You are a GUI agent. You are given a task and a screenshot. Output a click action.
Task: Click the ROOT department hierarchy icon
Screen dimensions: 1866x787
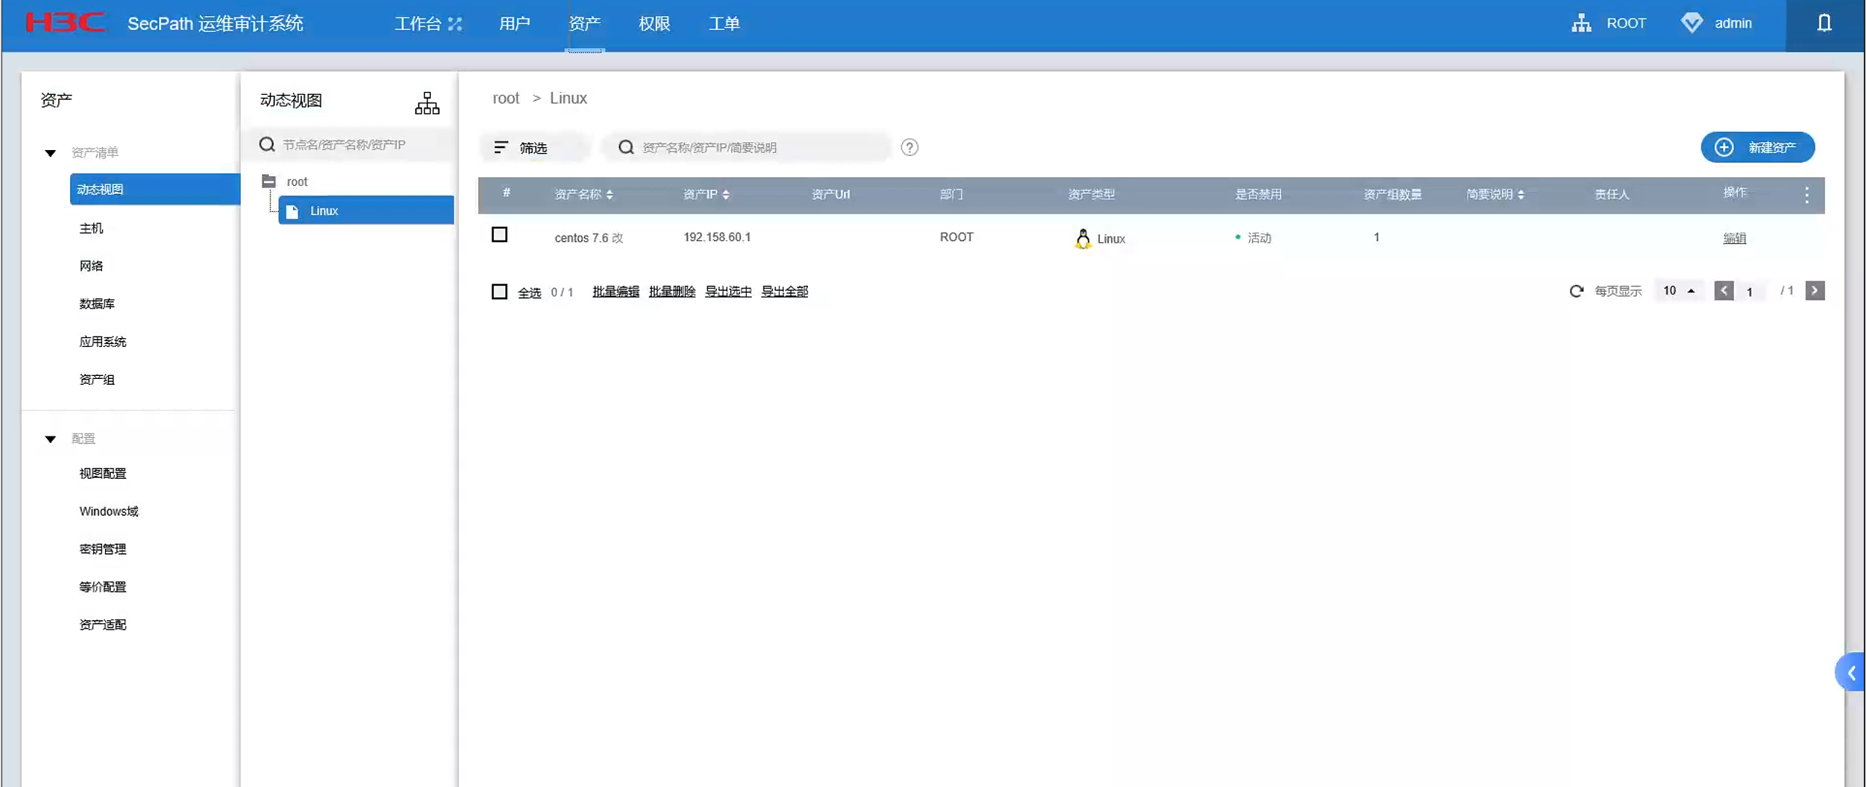pyautogui.click(x=1581, y=23)
